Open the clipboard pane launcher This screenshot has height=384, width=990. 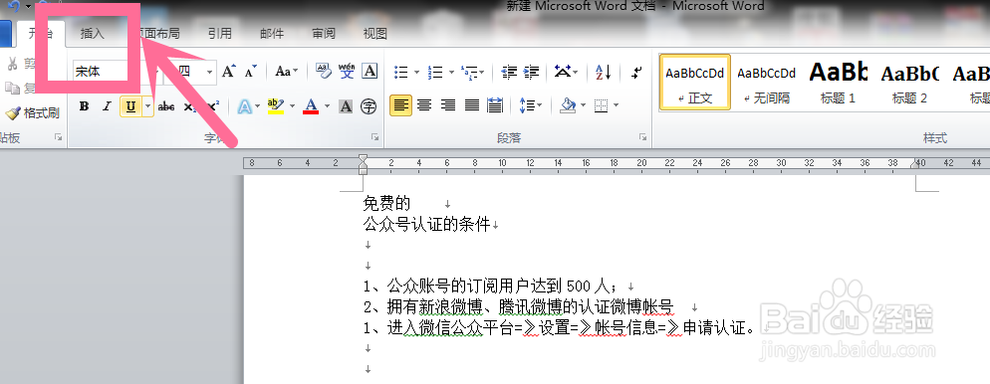tap(59, 137)
